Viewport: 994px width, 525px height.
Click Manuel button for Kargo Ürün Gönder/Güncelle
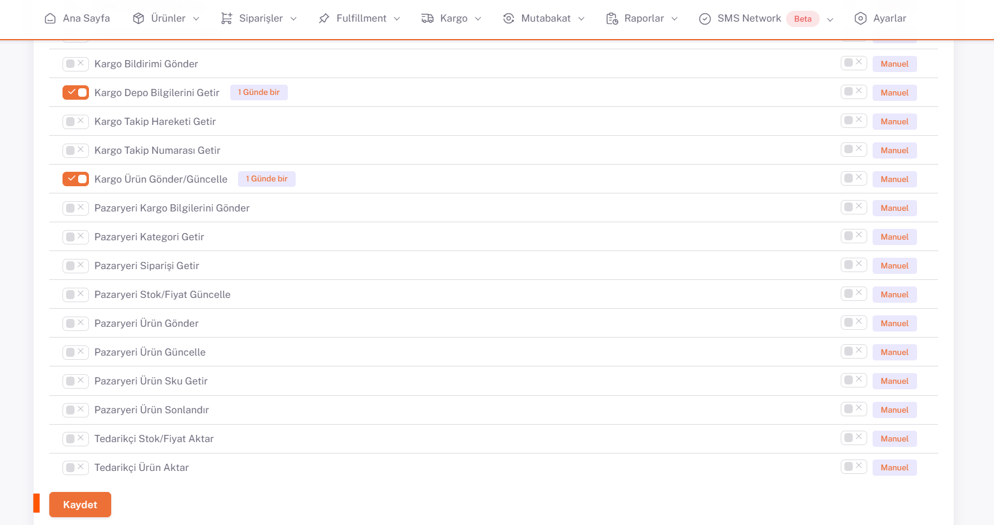(x=895, y=179)
